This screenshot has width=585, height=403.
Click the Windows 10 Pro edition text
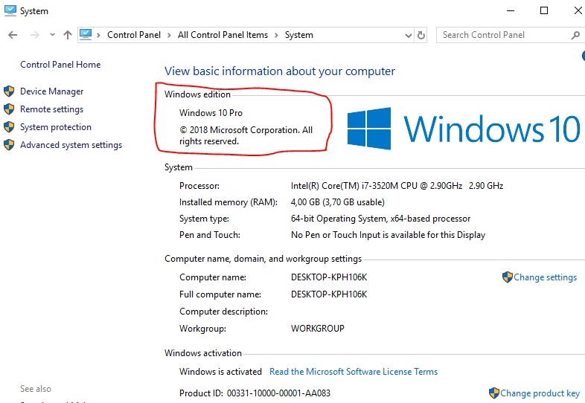(x=211, y=113)
